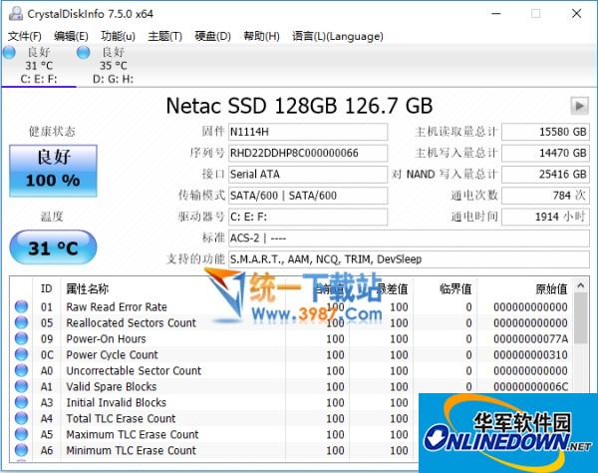Image resolution: width=598 pixels, height=473 pixels.
Task: Click the raw value 00000000077A
Action: point(530,339)
